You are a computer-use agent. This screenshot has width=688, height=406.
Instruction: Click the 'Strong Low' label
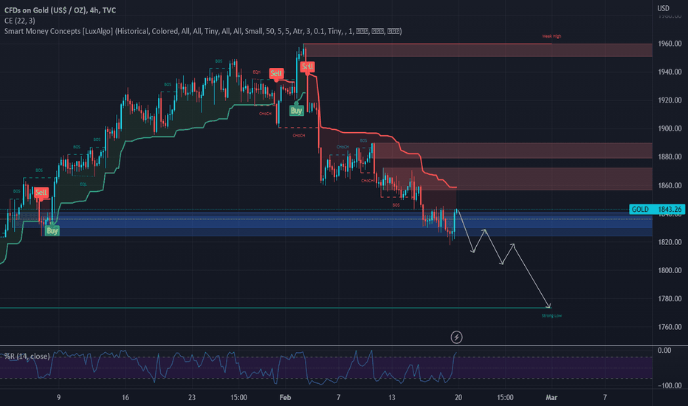click(x=551, y=316)
